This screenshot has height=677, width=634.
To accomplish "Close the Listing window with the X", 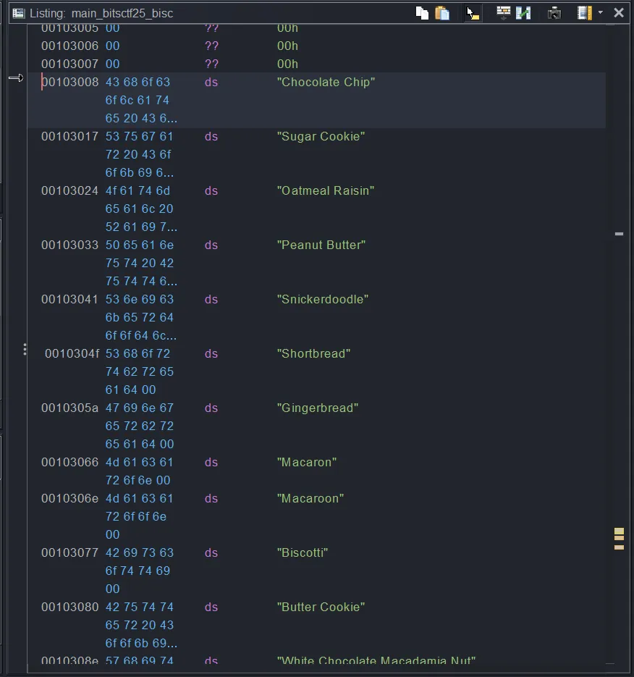I will coord(619,12).
